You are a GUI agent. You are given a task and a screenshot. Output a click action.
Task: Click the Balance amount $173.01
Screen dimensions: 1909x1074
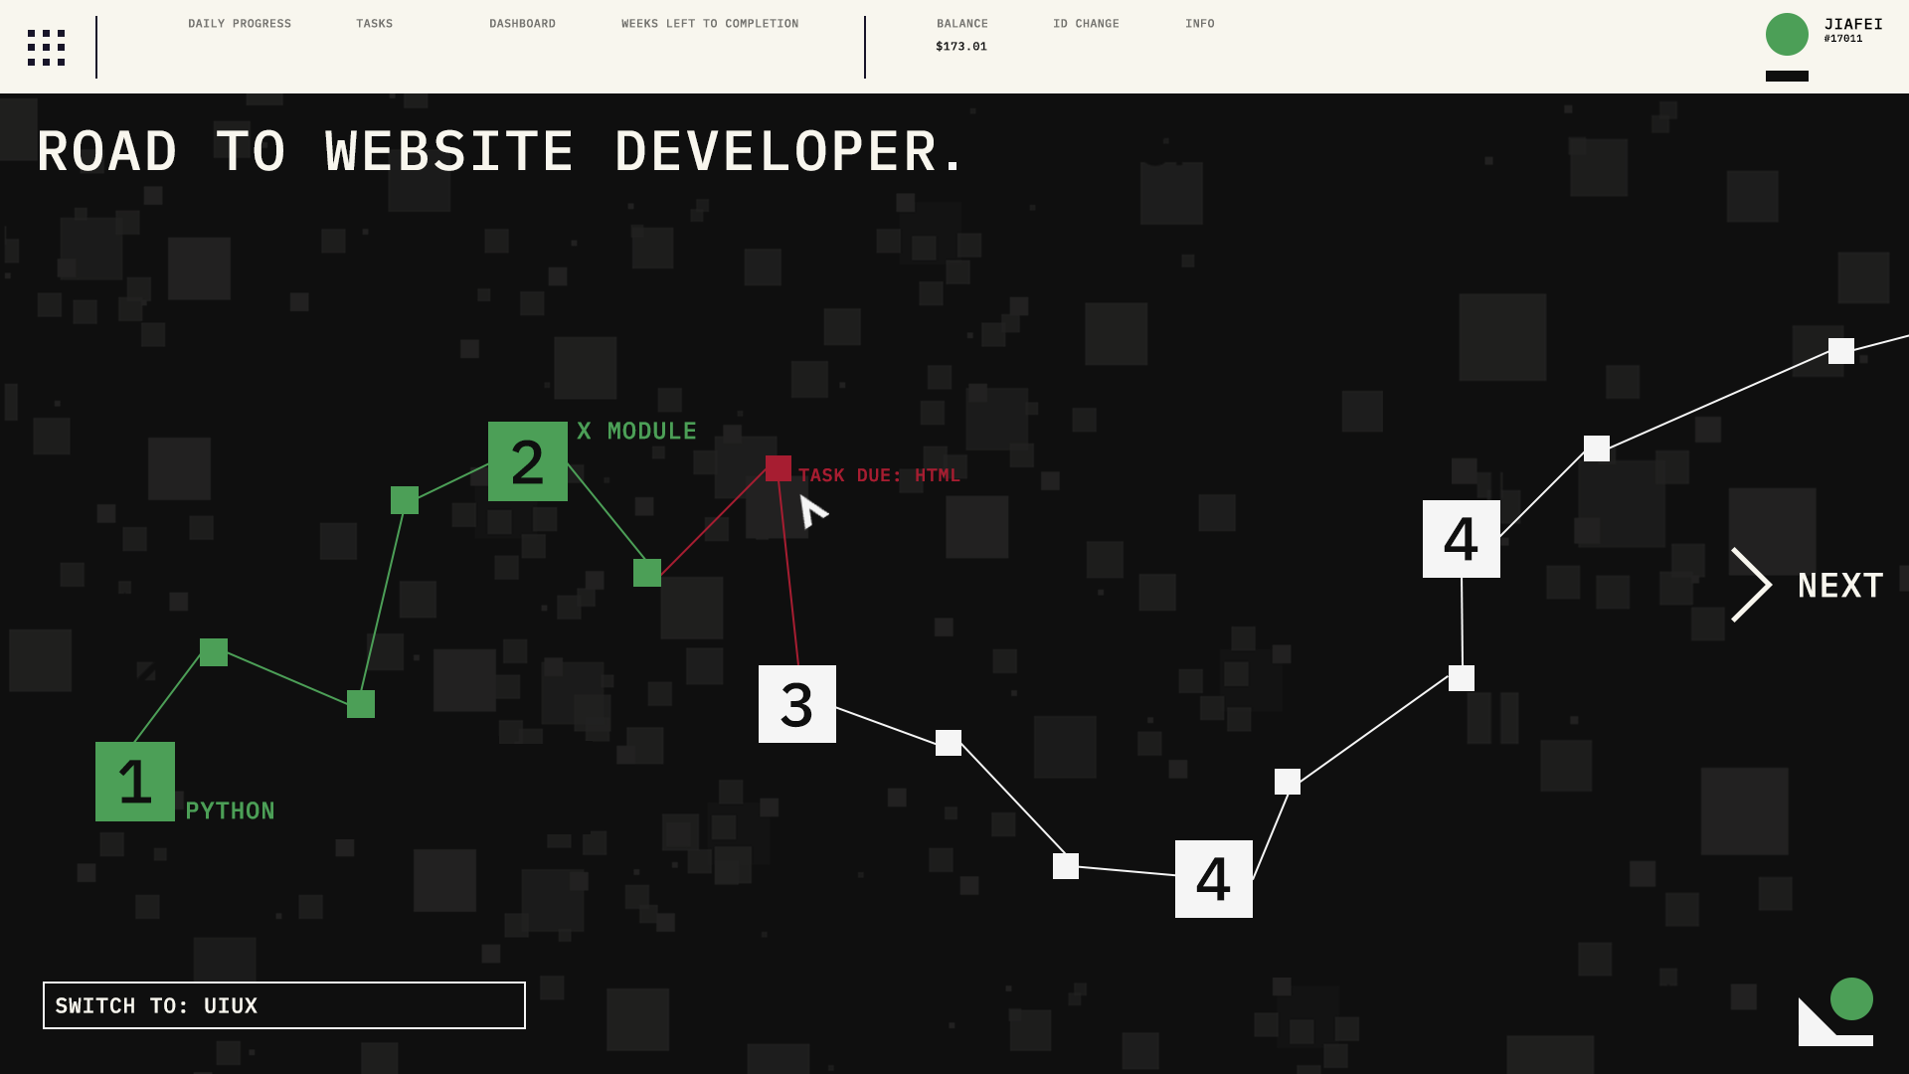tap(960, 47)
